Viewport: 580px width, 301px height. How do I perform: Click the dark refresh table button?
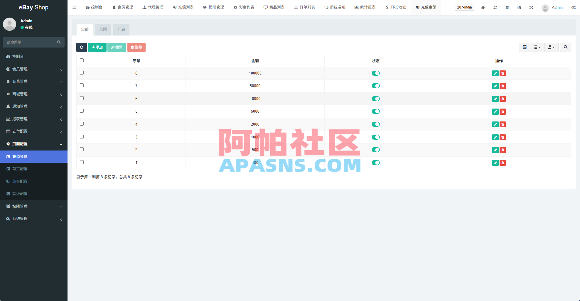click(x=82, y=47)
